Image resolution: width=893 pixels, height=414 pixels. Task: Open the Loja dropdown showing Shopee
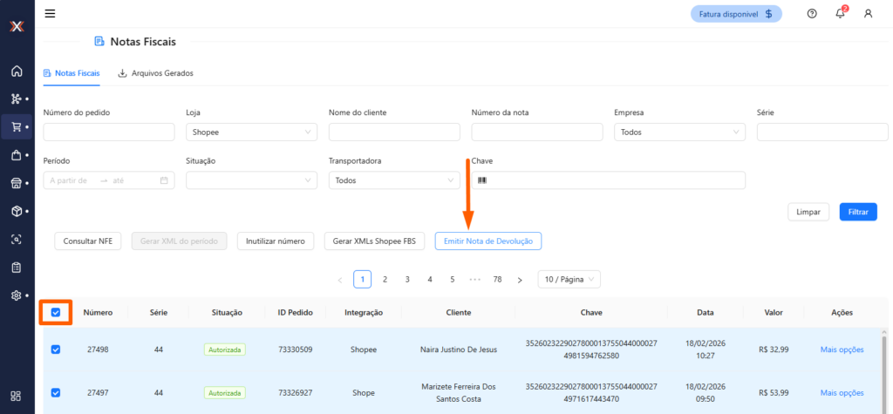251,132
